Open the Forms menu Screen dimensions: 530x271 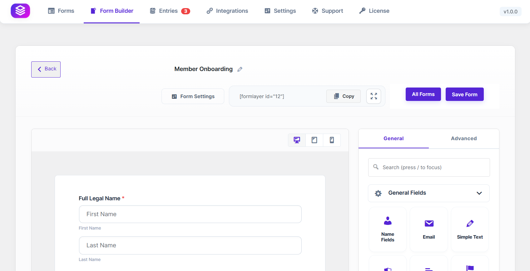pyautogui.click(x=61, y=11)
